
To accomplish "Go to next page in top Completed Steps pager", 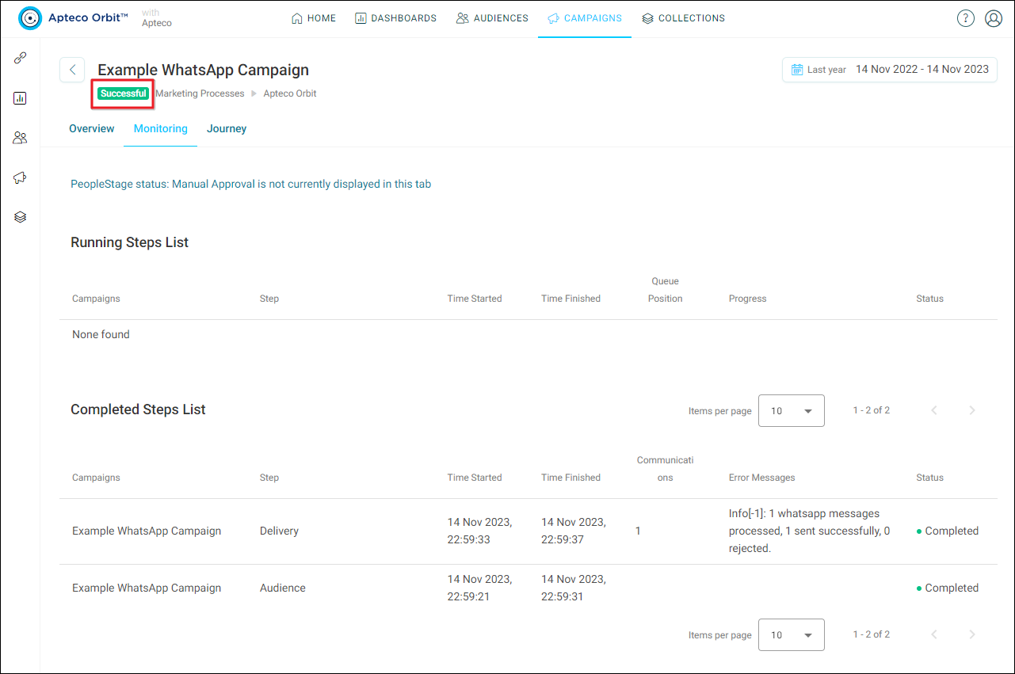I will [x=972, y=410].
